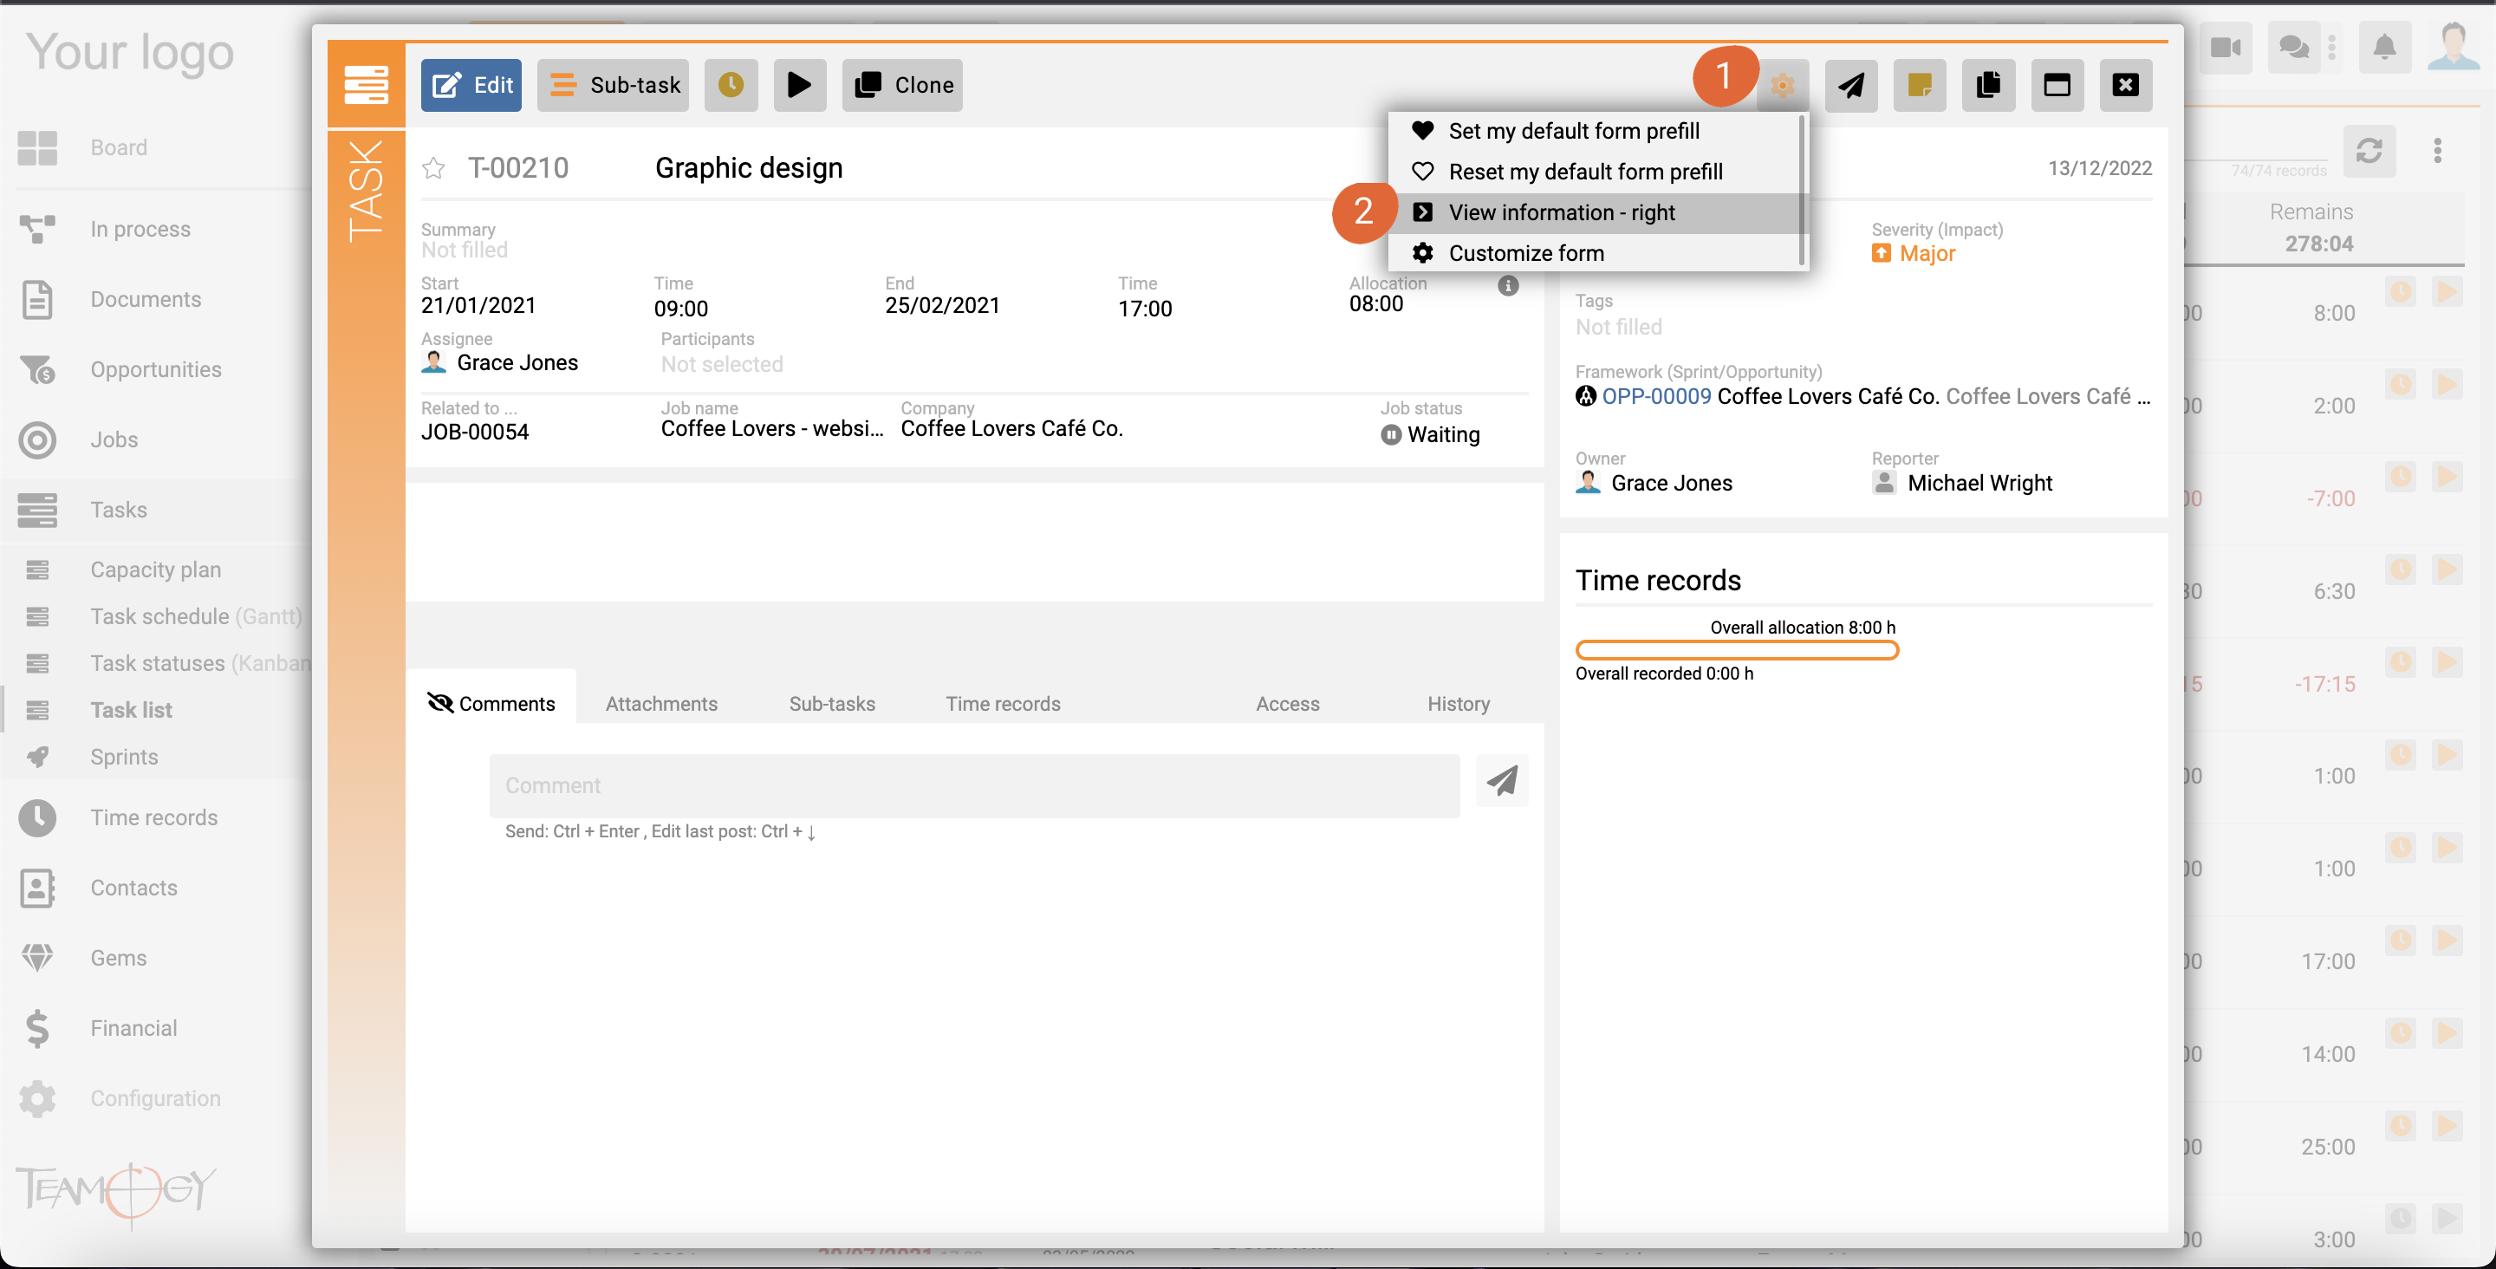Open the chat messages icon
Viewport: 2496px width, 1269px height.
click(2293, 48)
